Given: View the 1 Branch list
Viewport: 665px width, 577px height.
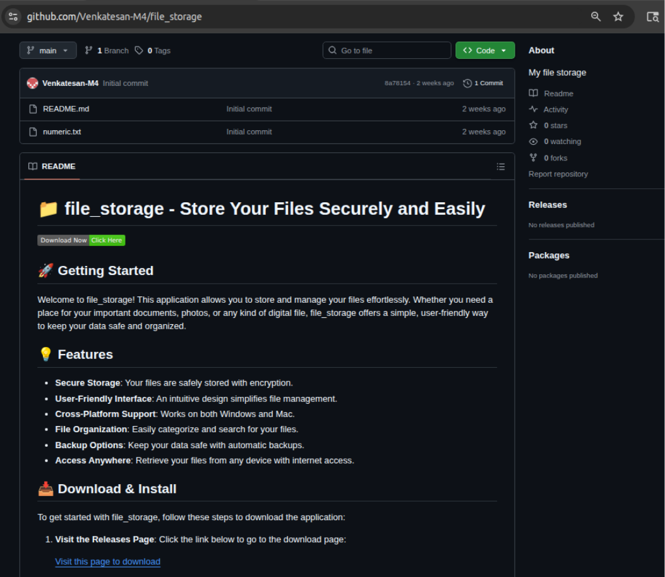Looking at the screenshot, I should (107, 51).
